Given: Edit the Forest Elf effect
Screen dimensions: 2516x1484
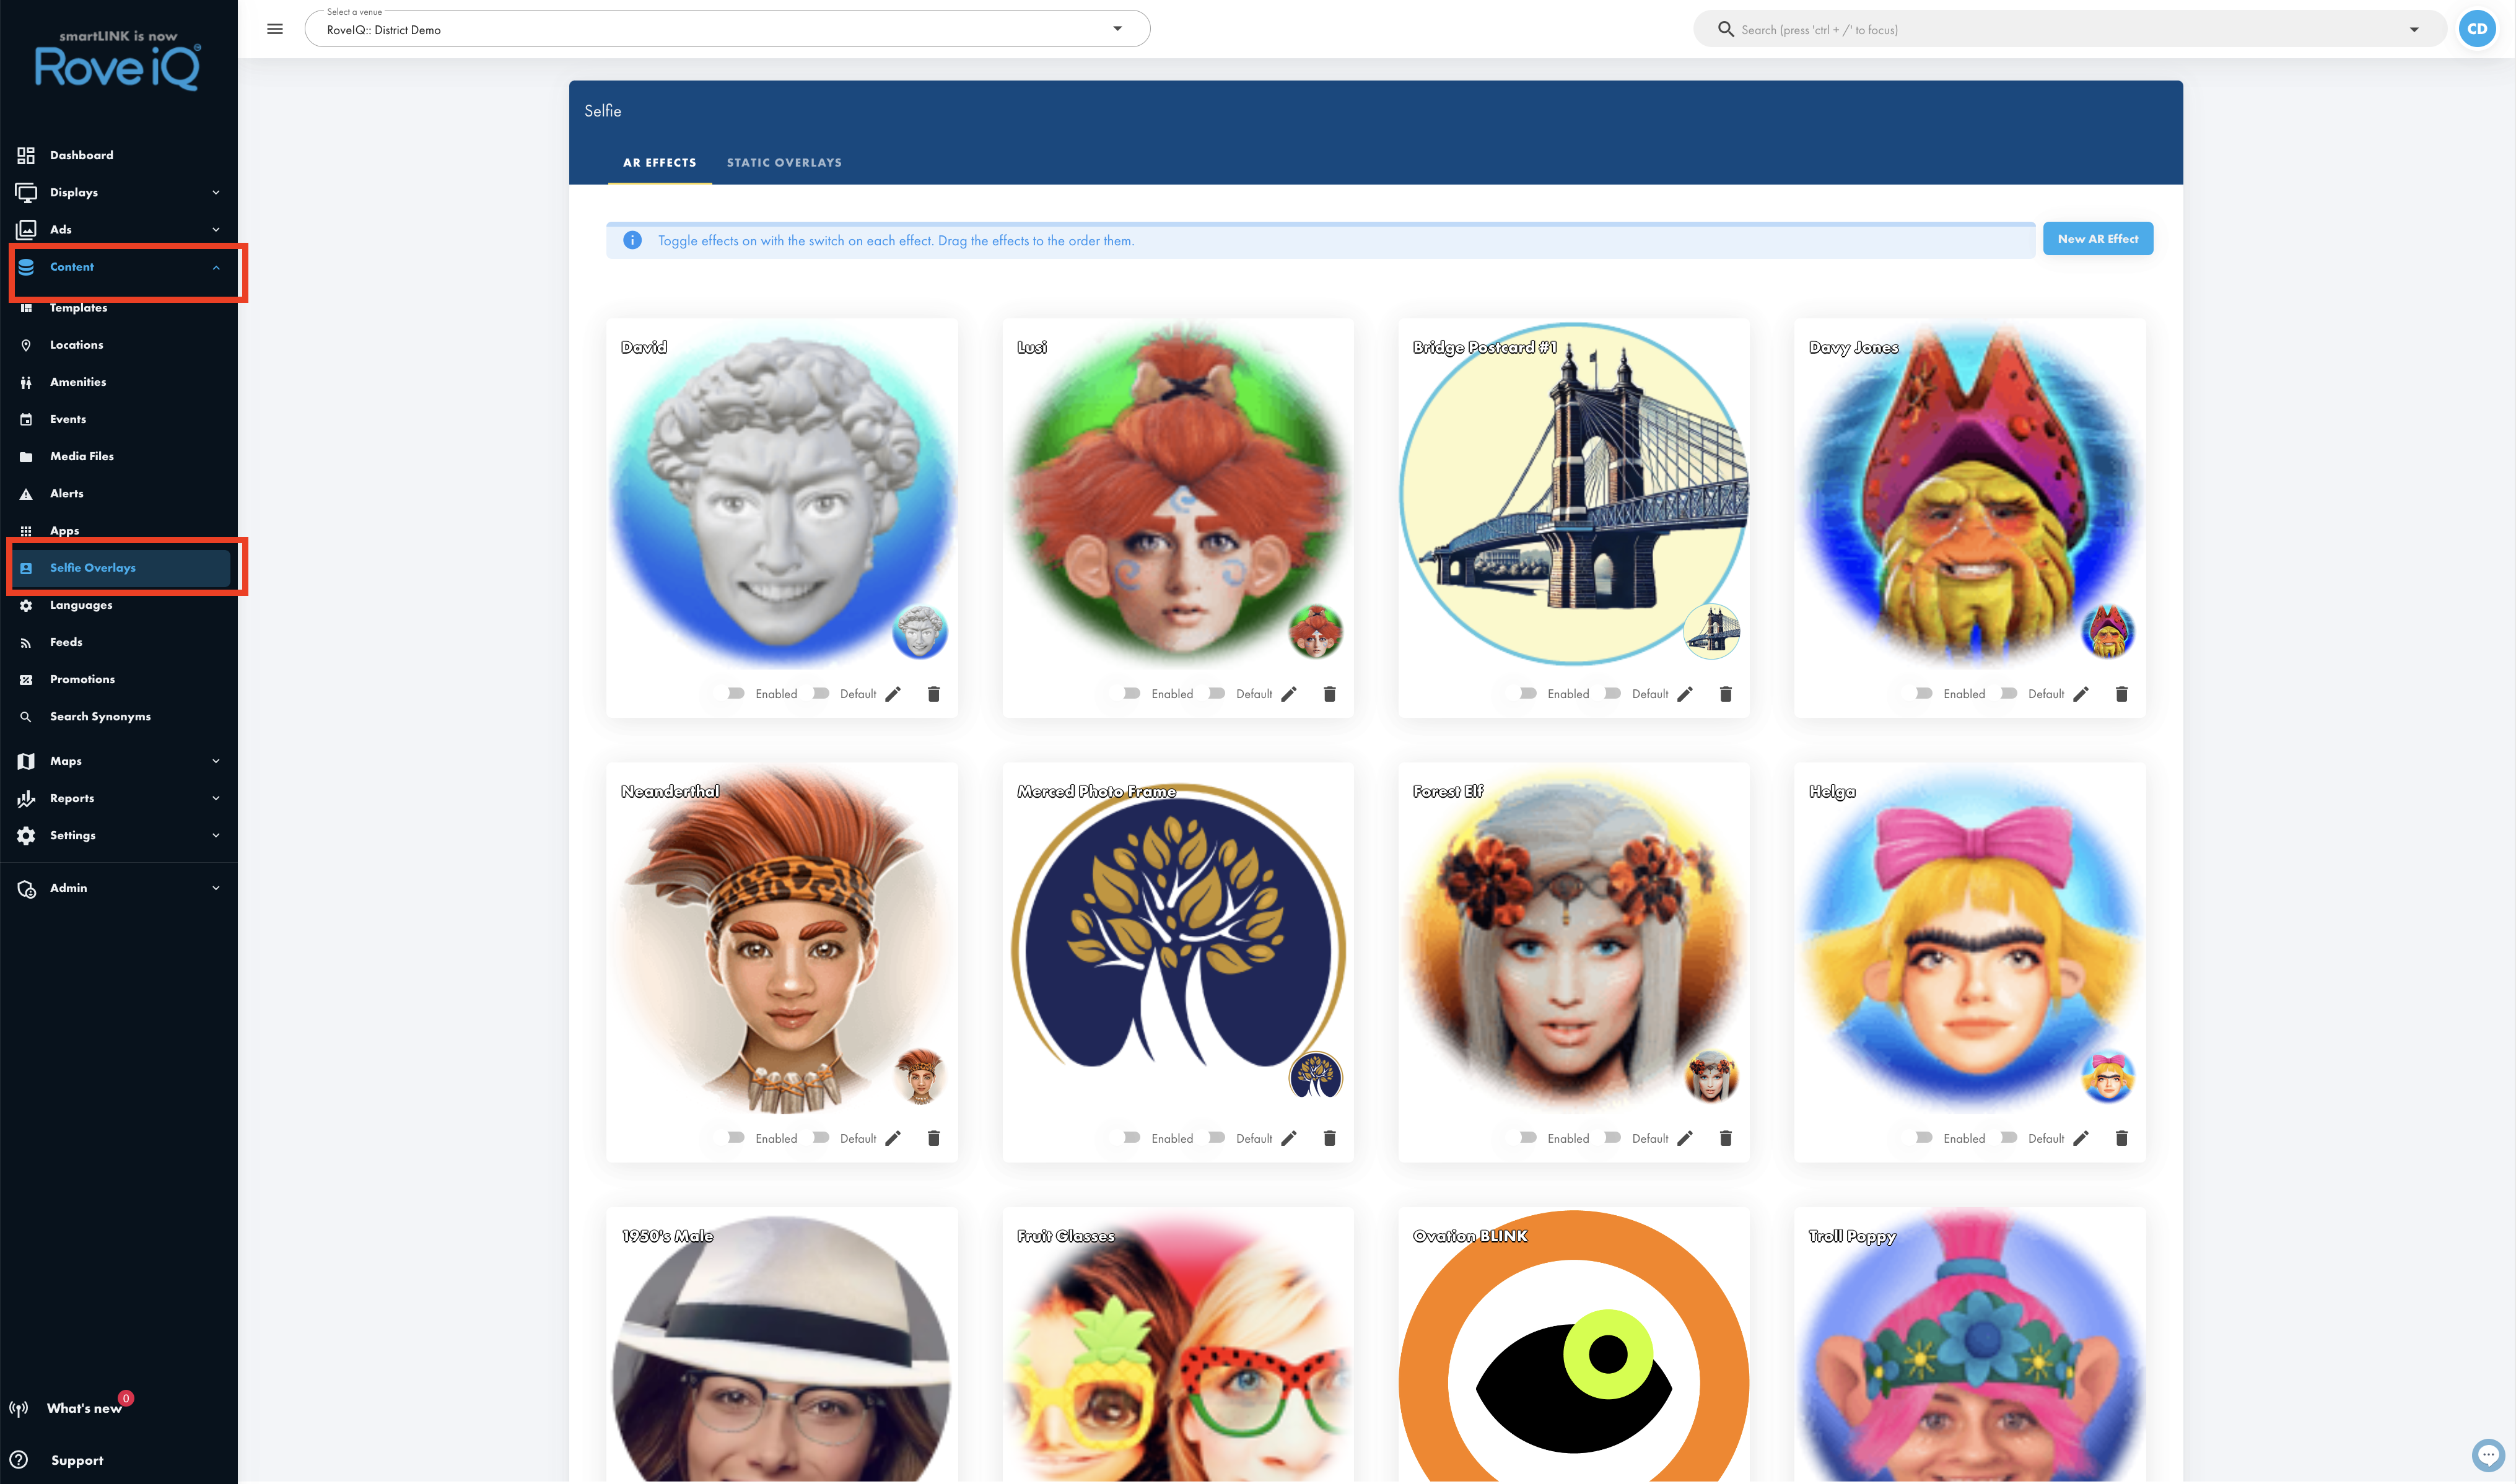Looking at the screenshot, I should (x=1685, y=1138).
